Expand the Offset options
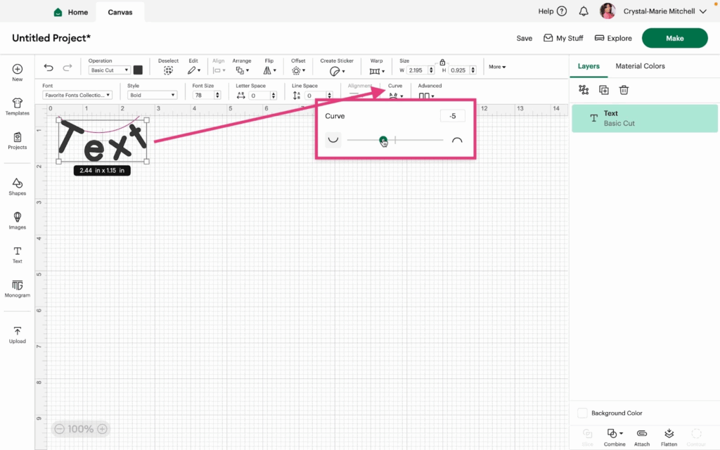Viewport: 720px width, 450px height. click(x=298, y=70)
